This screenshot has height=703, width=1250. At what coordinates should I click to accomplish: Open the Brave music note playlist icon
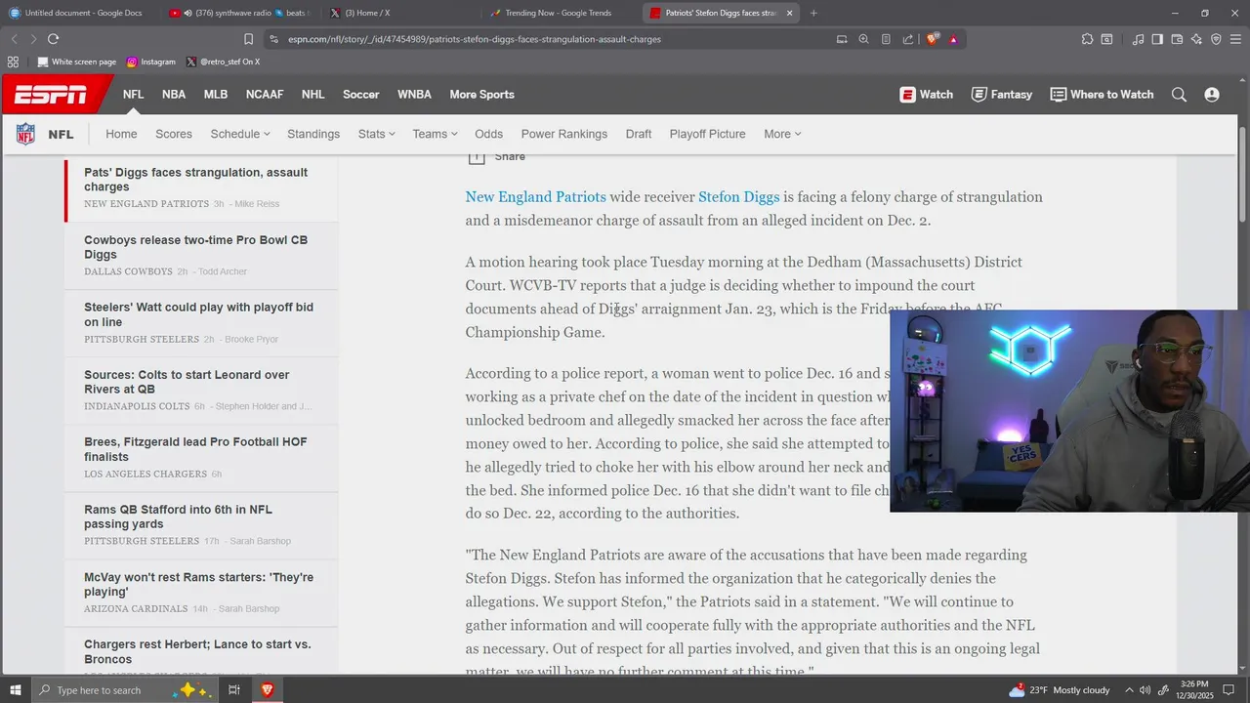click(1138, 39)
